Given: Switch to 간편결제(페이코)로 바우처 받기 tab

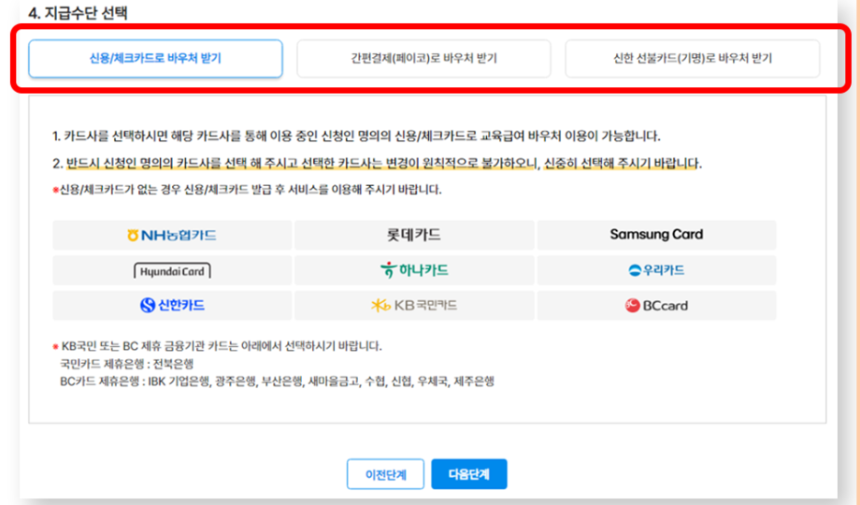Looking at the screenshot, I should point(423,58).
